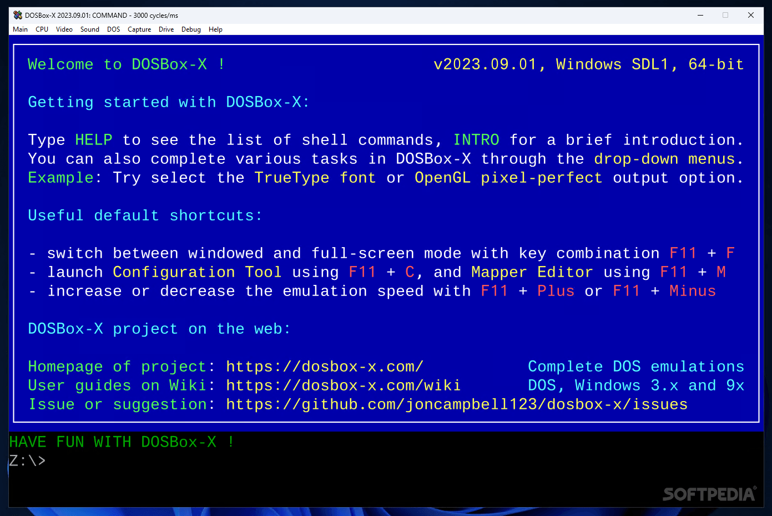Open the DOS menu
Screen dimensions: 772x516
113,29
